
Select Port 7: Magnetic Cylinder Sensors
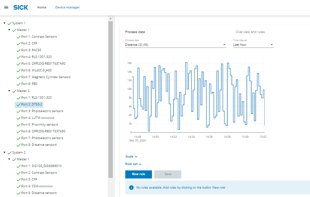[x=46, y=77]
